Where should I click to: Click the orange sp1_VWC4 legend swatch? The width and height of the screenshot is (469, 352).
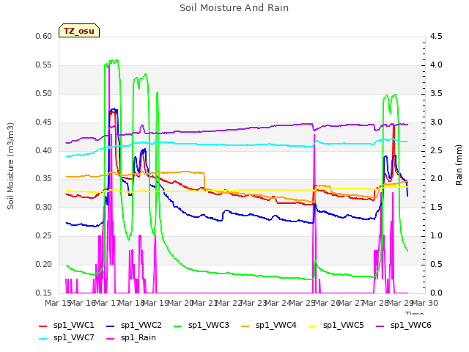245,326
